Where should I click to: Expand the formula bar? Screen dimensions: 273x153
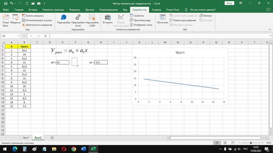[270, 36]
